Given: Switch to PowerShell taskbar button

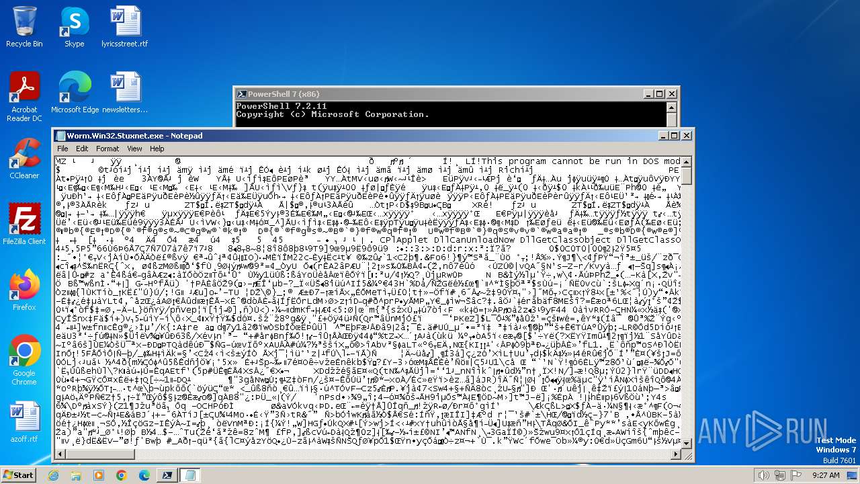Looking at the screenshot, I should (x=167, y=475).
